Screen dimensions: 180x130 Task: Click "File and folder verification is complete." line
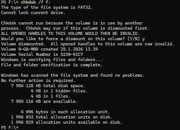51,65
